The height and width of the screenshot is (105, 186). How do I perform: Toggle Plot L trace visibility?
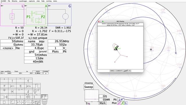coord(119,103)
